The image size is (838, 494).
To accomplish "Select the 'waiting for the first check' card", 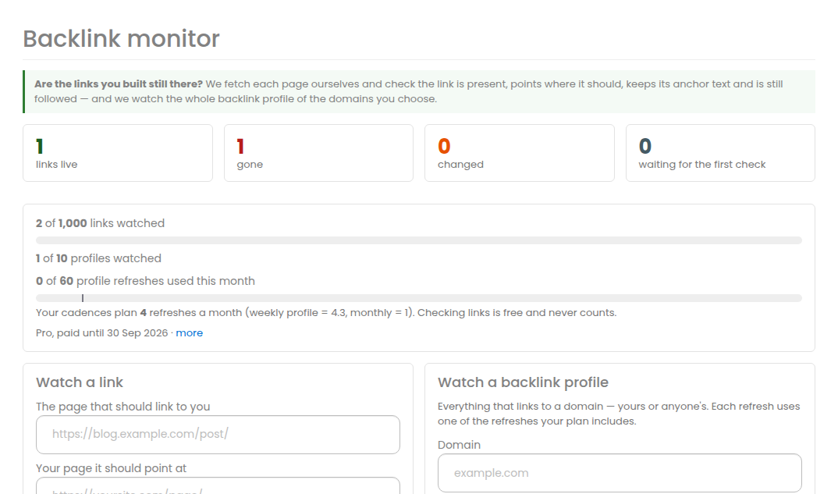I will click(x=720, y=153).
